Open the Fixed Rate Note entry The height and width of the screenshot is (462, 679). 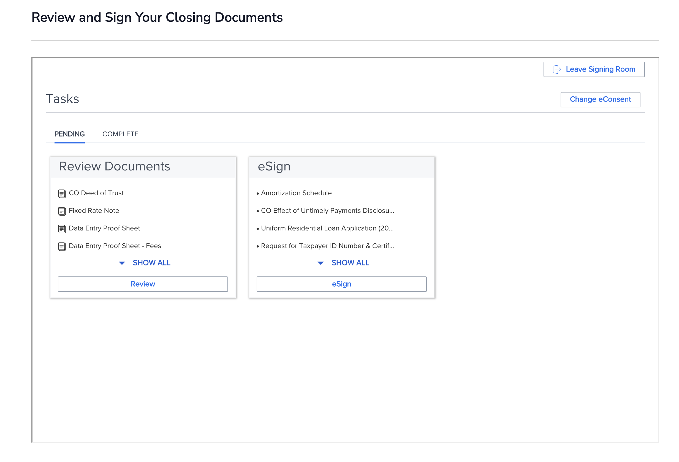pos(94,210)
